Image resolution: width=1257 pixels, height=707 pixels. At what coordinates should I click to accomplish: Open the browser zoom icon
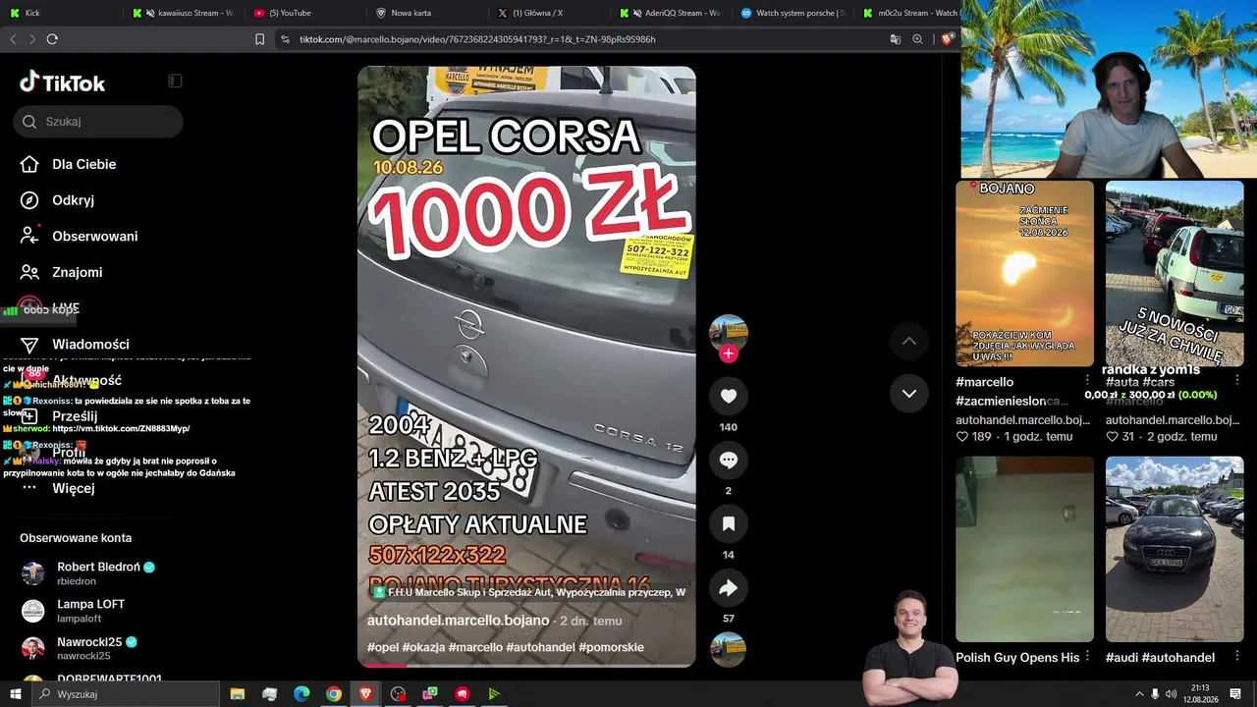(917, 39)
